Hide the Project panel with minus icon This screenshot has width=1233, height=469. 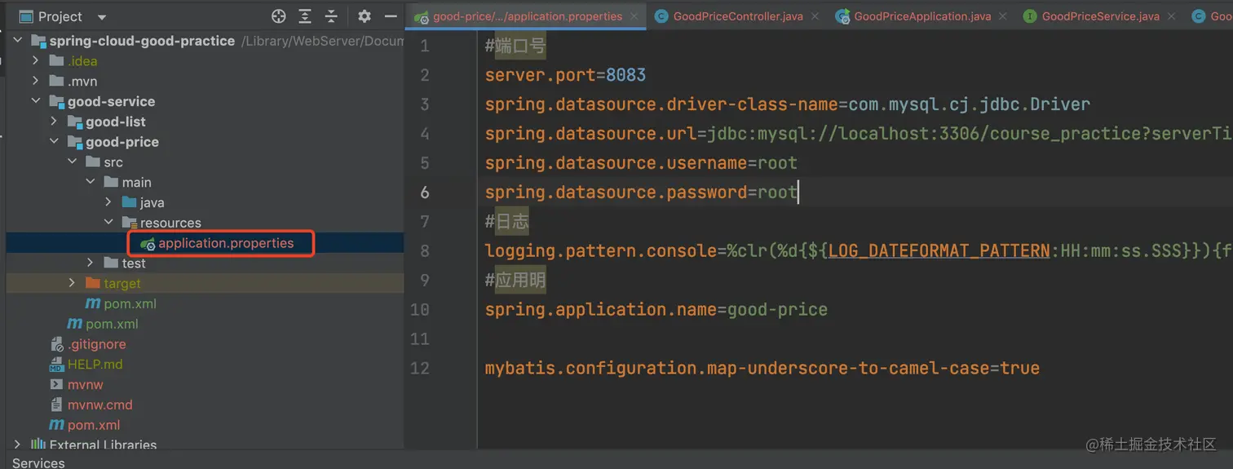pos(391,16)
